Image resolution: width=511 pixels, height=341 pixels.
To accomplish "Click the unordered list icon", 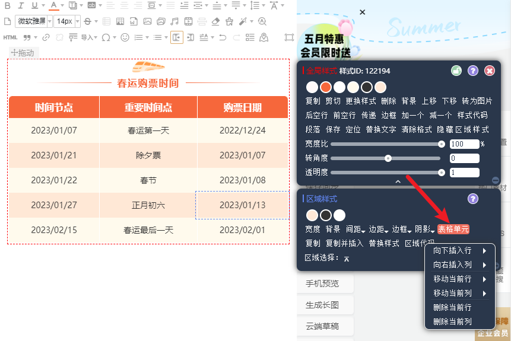I will [158, 37].
